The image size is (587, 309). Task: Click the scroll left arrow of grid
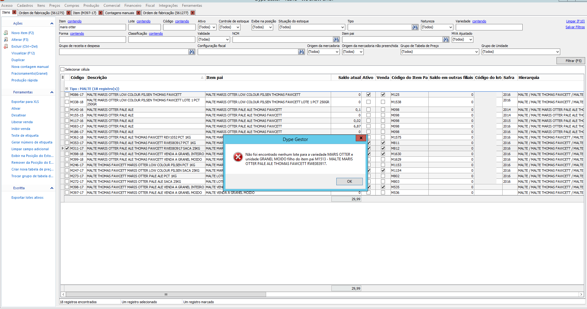click(x=63, y=294)
